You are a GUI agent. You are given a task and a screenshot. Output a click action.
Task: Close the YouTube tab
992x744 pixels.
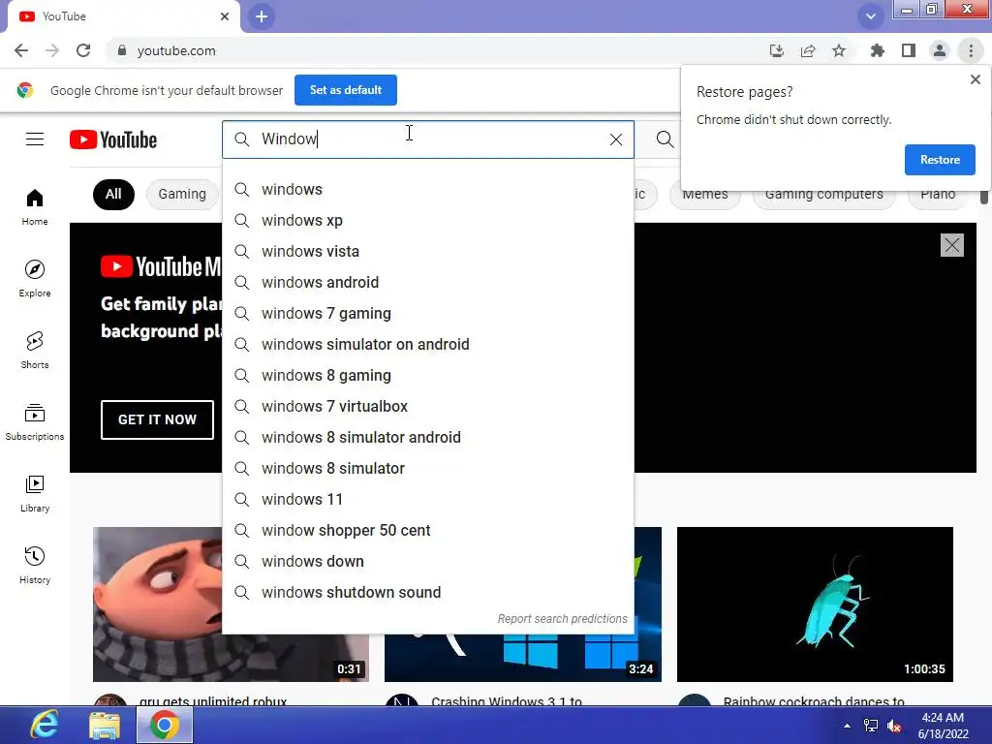[225, 16]
